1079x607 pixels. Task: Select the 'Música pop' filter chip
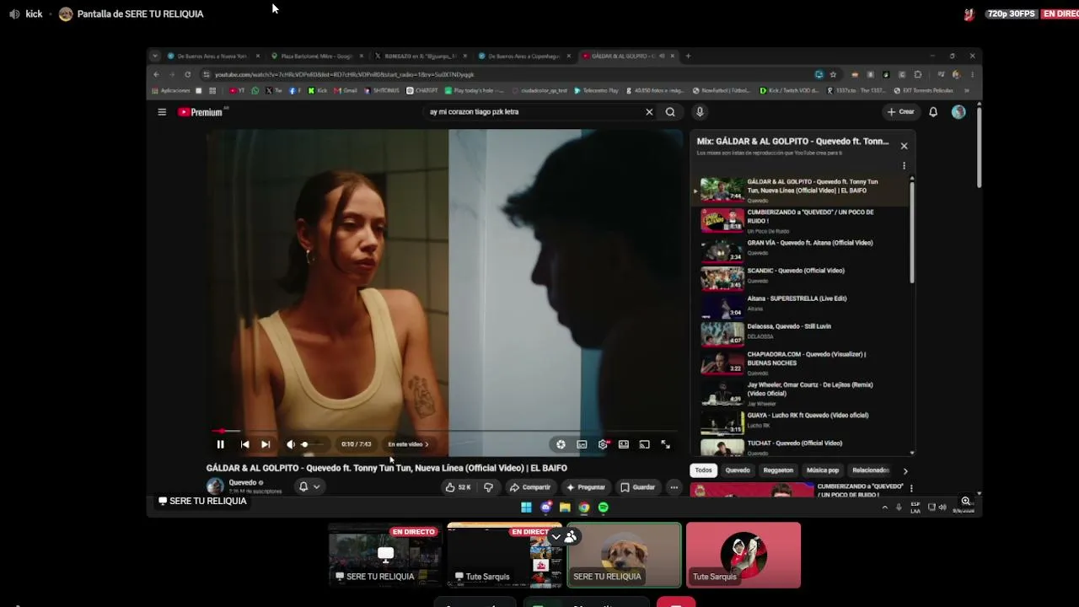[823, 470]
